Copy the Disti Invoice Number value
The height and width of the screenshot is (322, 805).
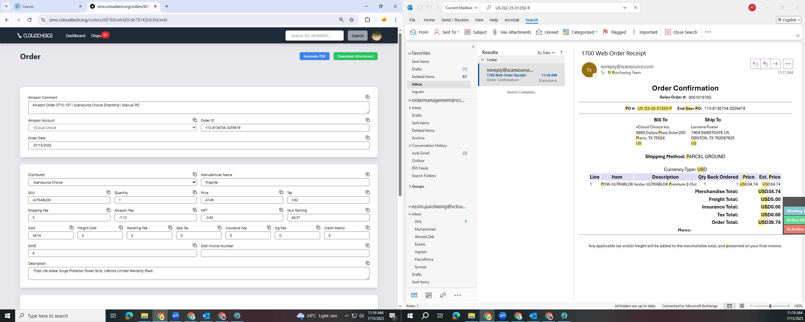click(x=367, y=245)
